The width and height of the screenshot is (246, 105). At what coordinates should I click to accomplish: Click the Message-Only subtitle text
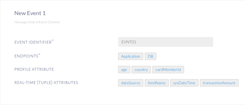click(24, 22)
